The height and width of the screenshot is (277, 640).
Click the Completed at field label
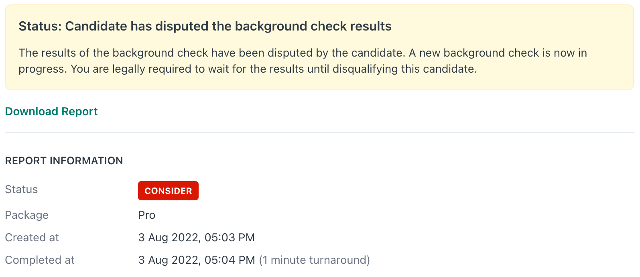40,260
